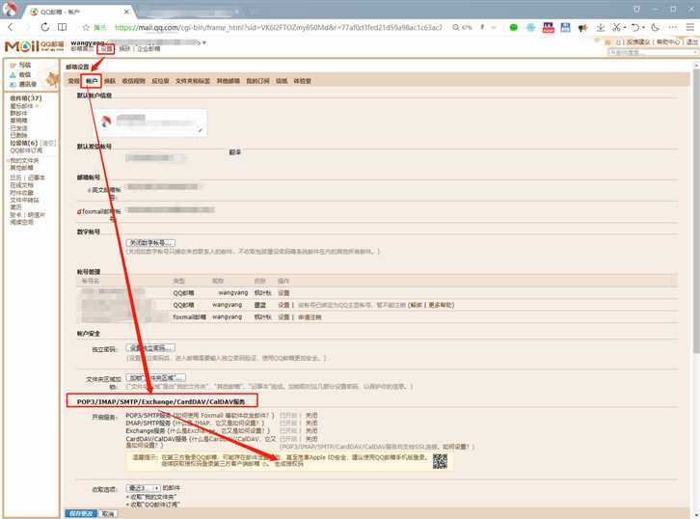
Task: Open dropdown next to scissors icon
Action: pyautogui.click(x=624, y=28)
